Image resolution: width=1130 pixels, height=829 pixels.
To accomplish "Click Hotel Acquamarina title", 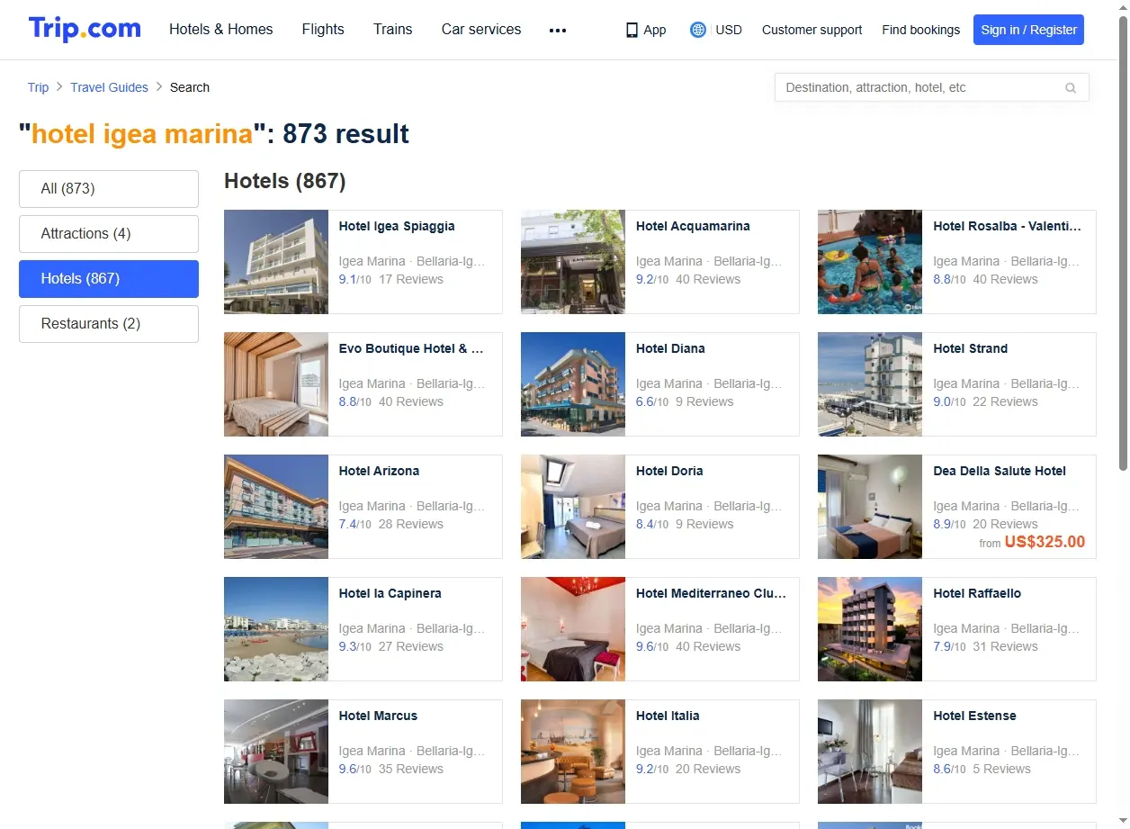I will point(693,226).
